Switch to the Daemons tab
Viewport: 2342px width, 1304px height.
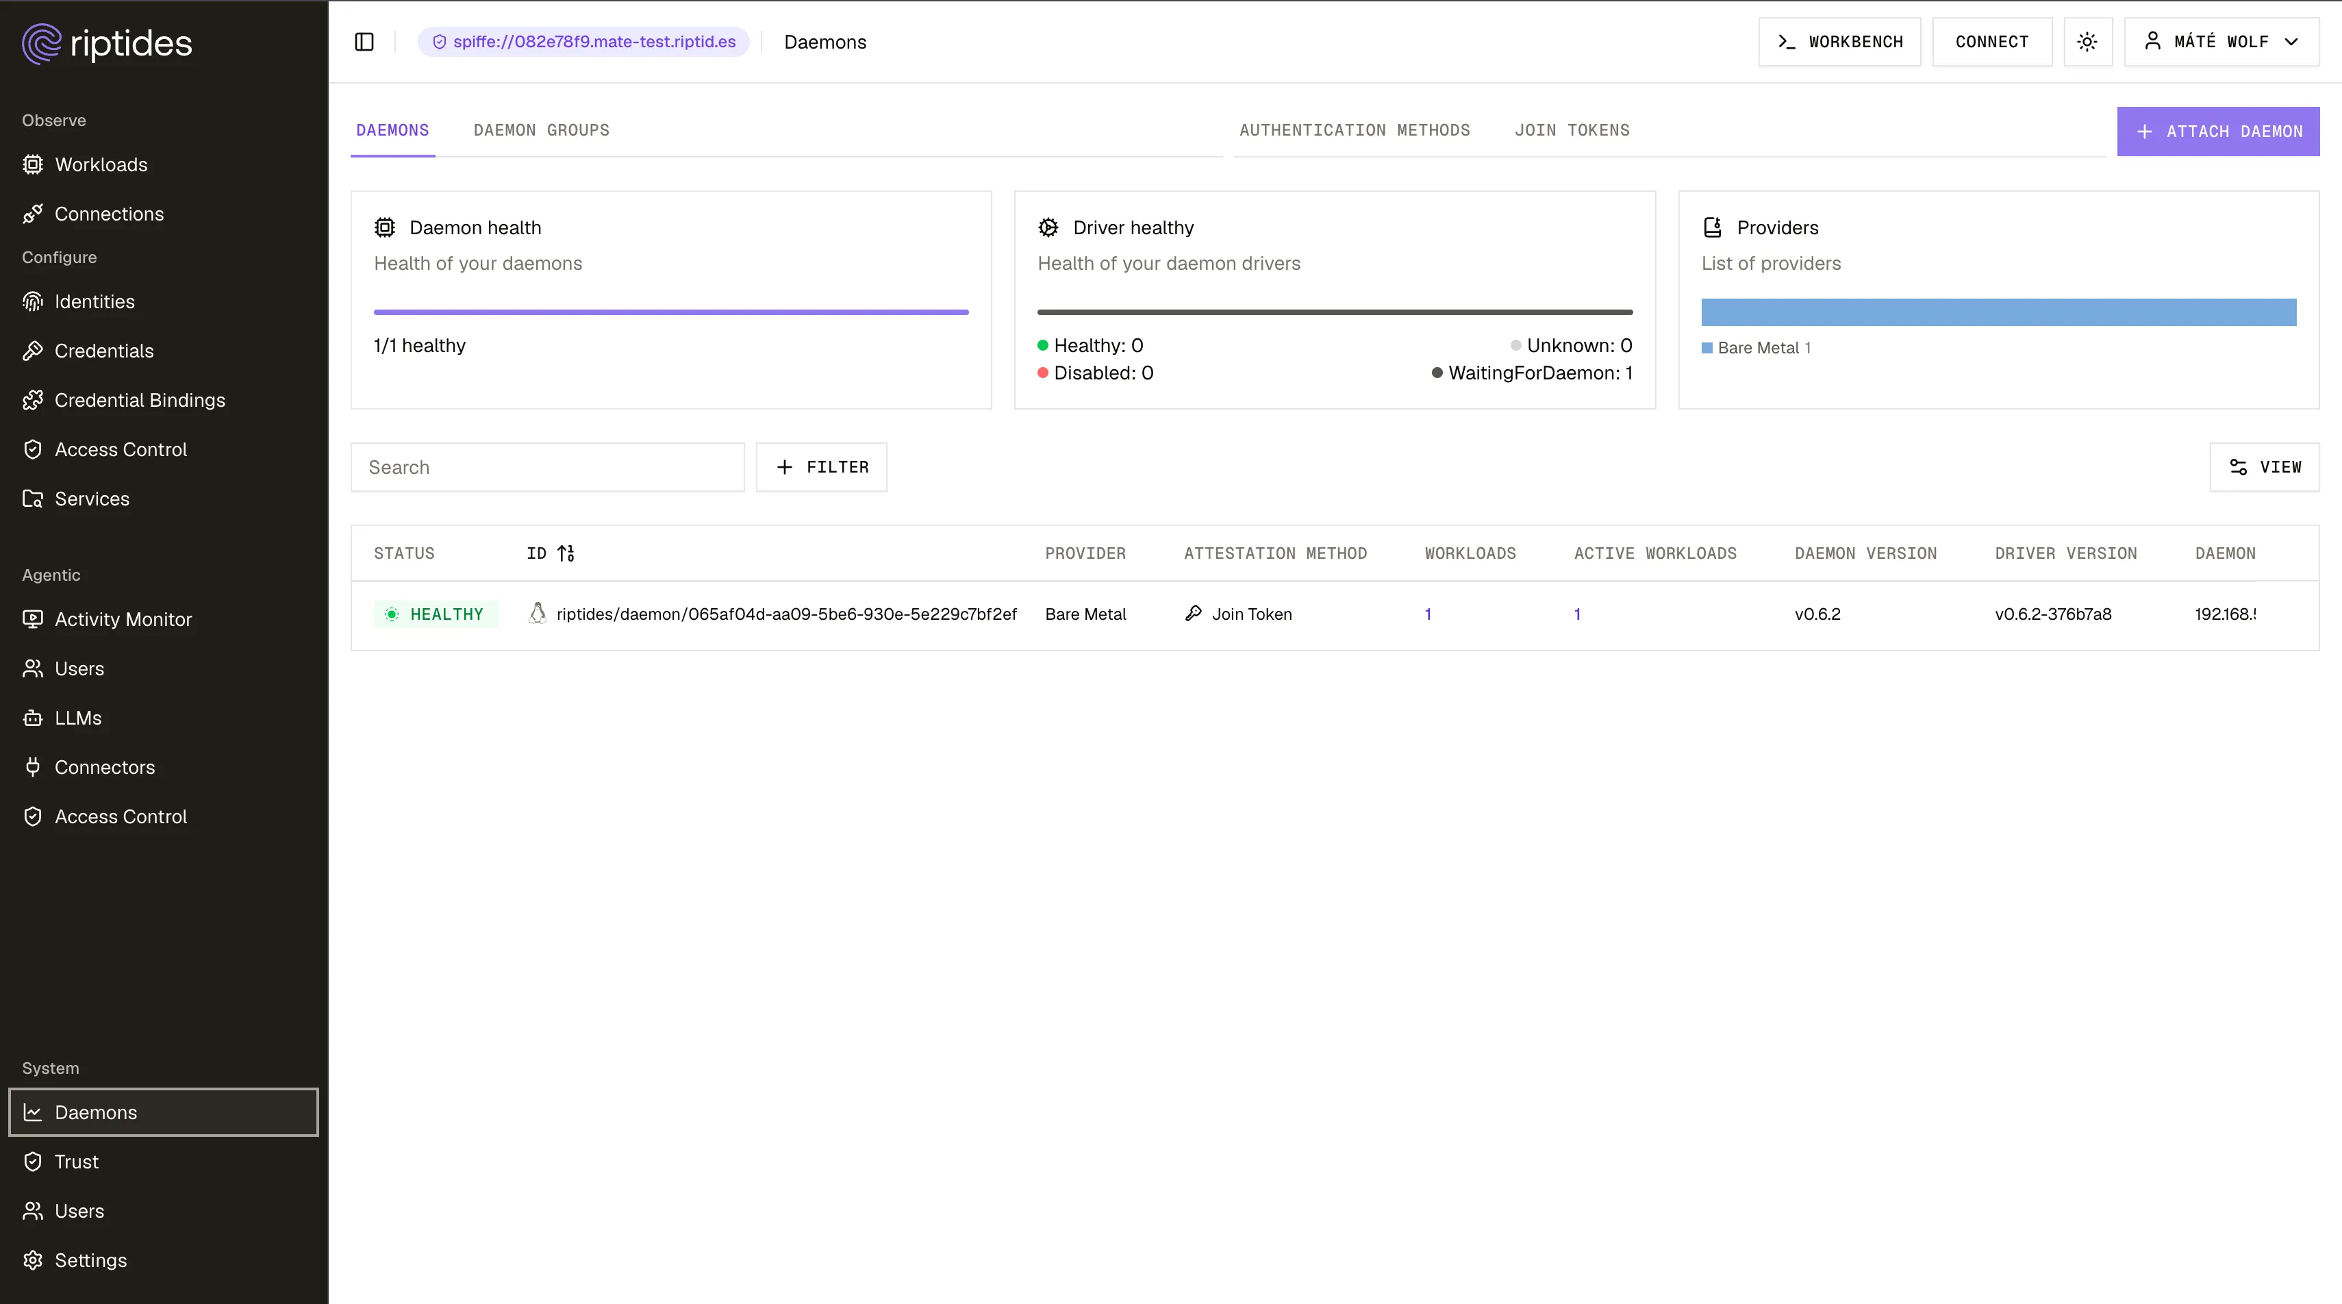393,130
